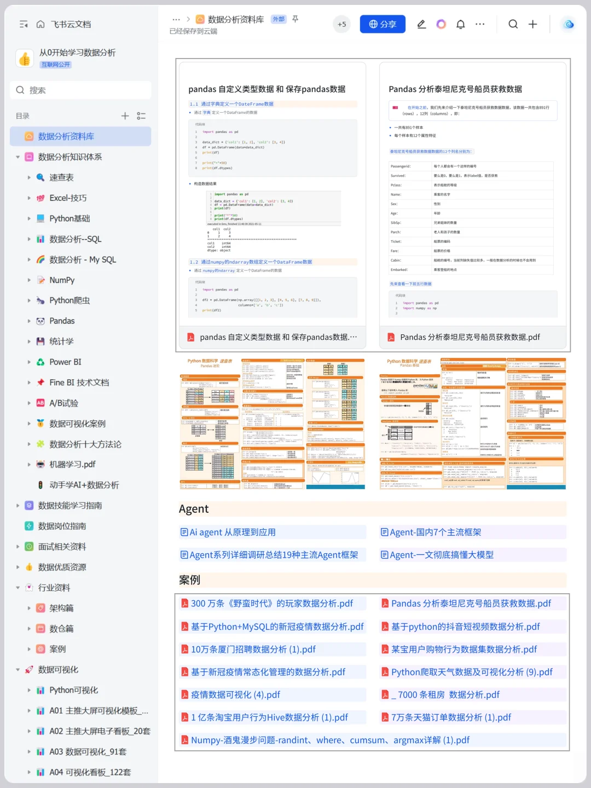The image size is (591, 788).
Task: Toggle the catalog collapse-all list icon
Action: pyautogui.click(x=141, y=116)
